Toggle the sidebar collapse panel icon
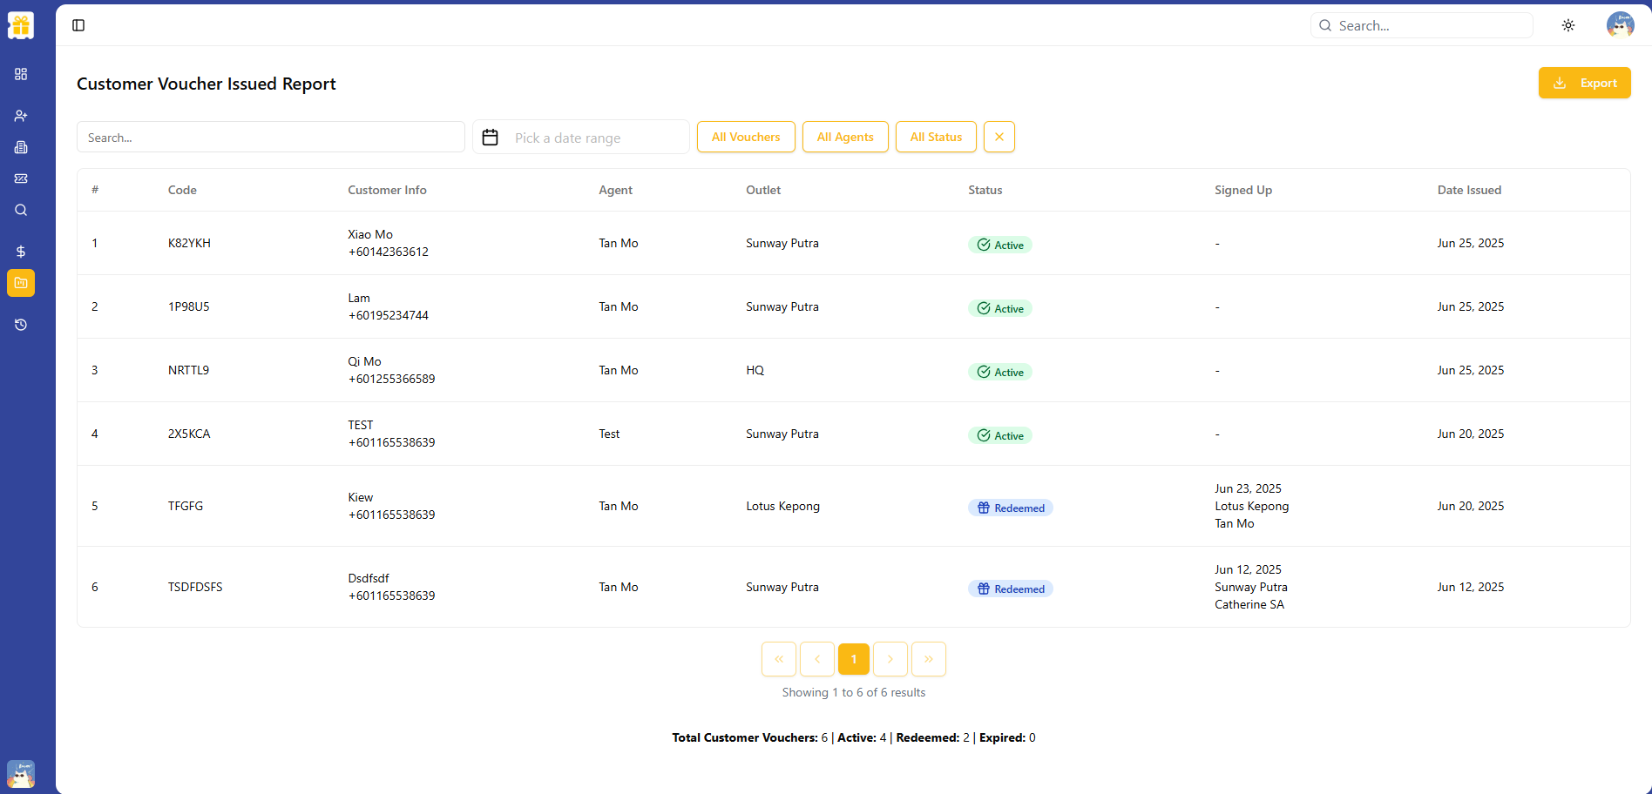The image size is (1652, 794). [78, 25]
